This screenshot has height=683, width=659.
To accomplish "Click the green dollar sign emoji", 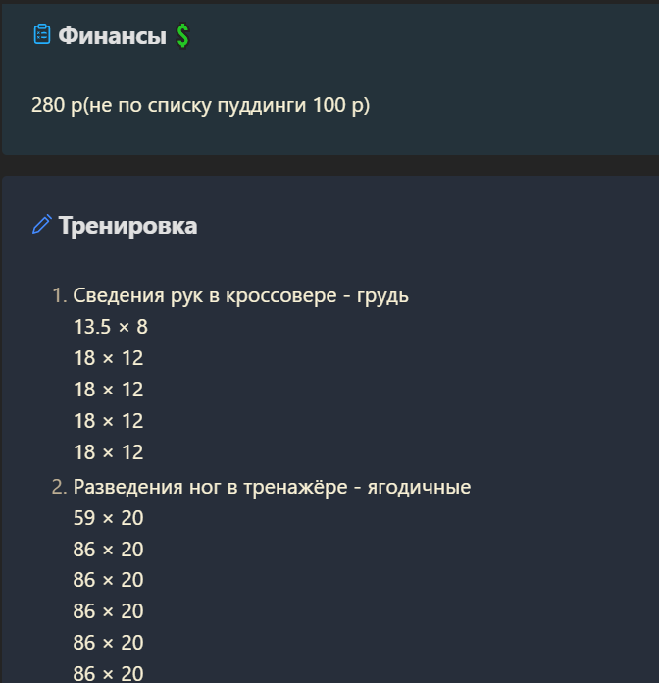I will tap(182, 35).
